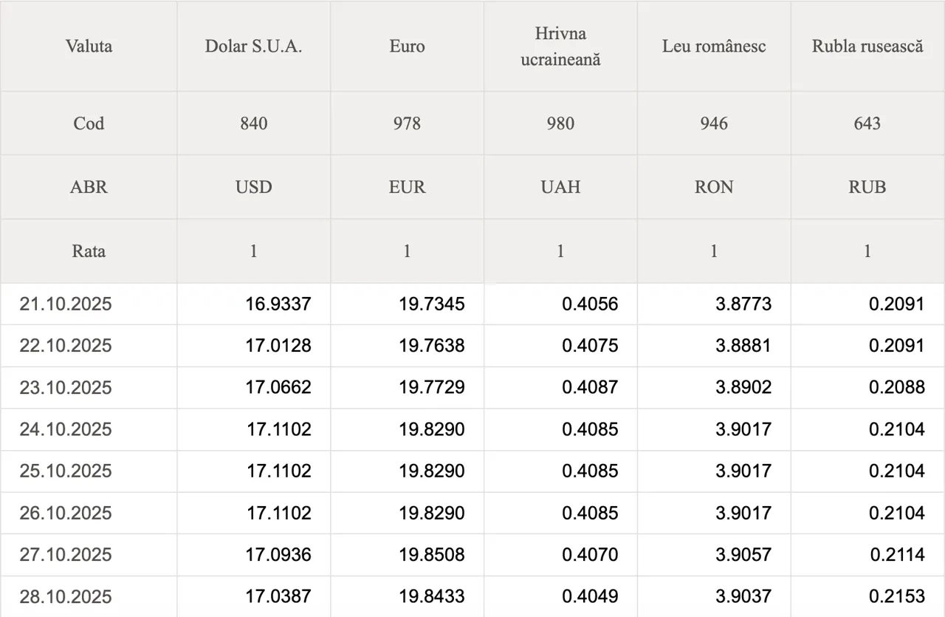Select the "Rata" row label
945x617 pixels.
(89, 251)
